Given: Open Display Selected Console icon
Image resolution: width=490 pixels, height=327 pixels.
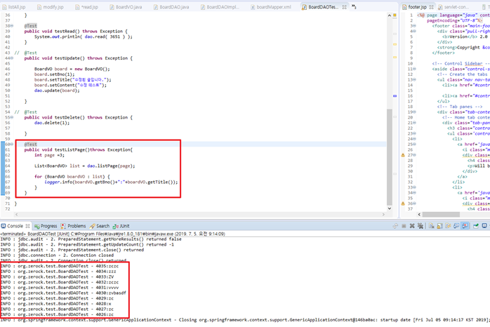Looking at the screenshot, I should coord(484,225).
